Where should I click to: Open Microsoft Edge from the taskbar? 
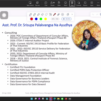pos(55,99)
